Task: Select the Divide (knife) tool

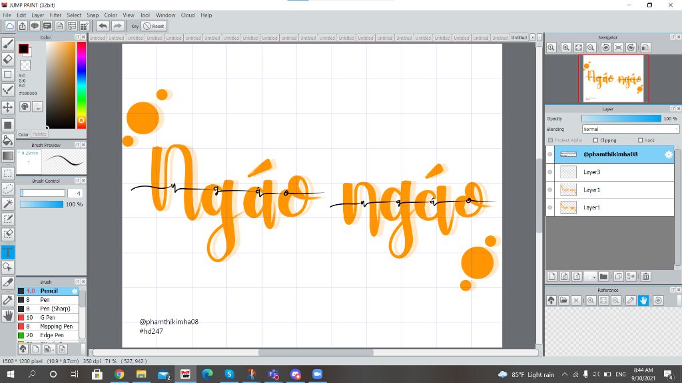Action: point(8,282)
